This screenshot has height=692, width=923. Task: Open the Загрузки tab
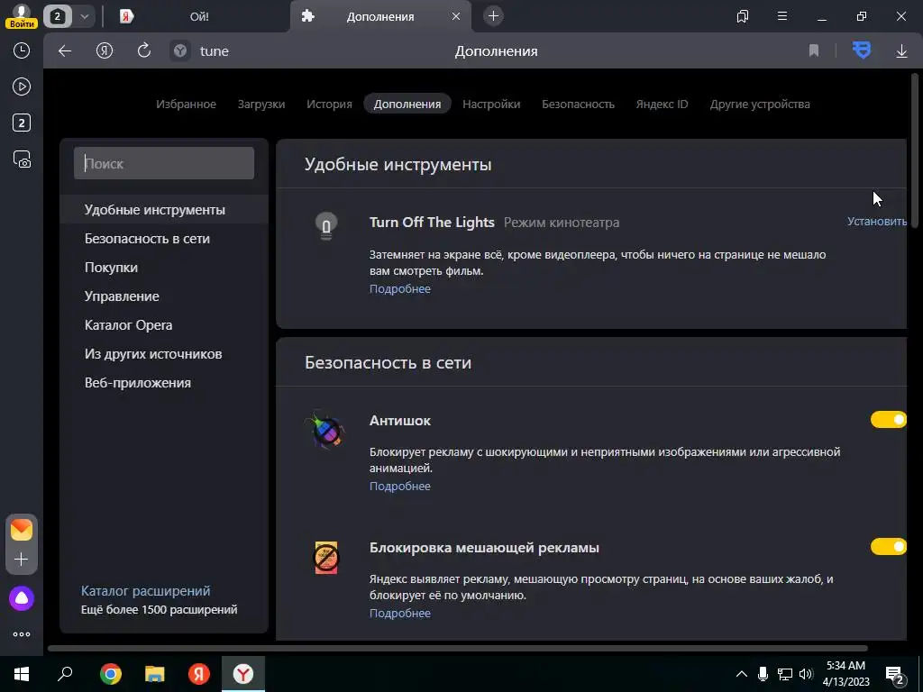tap(261, 105)
